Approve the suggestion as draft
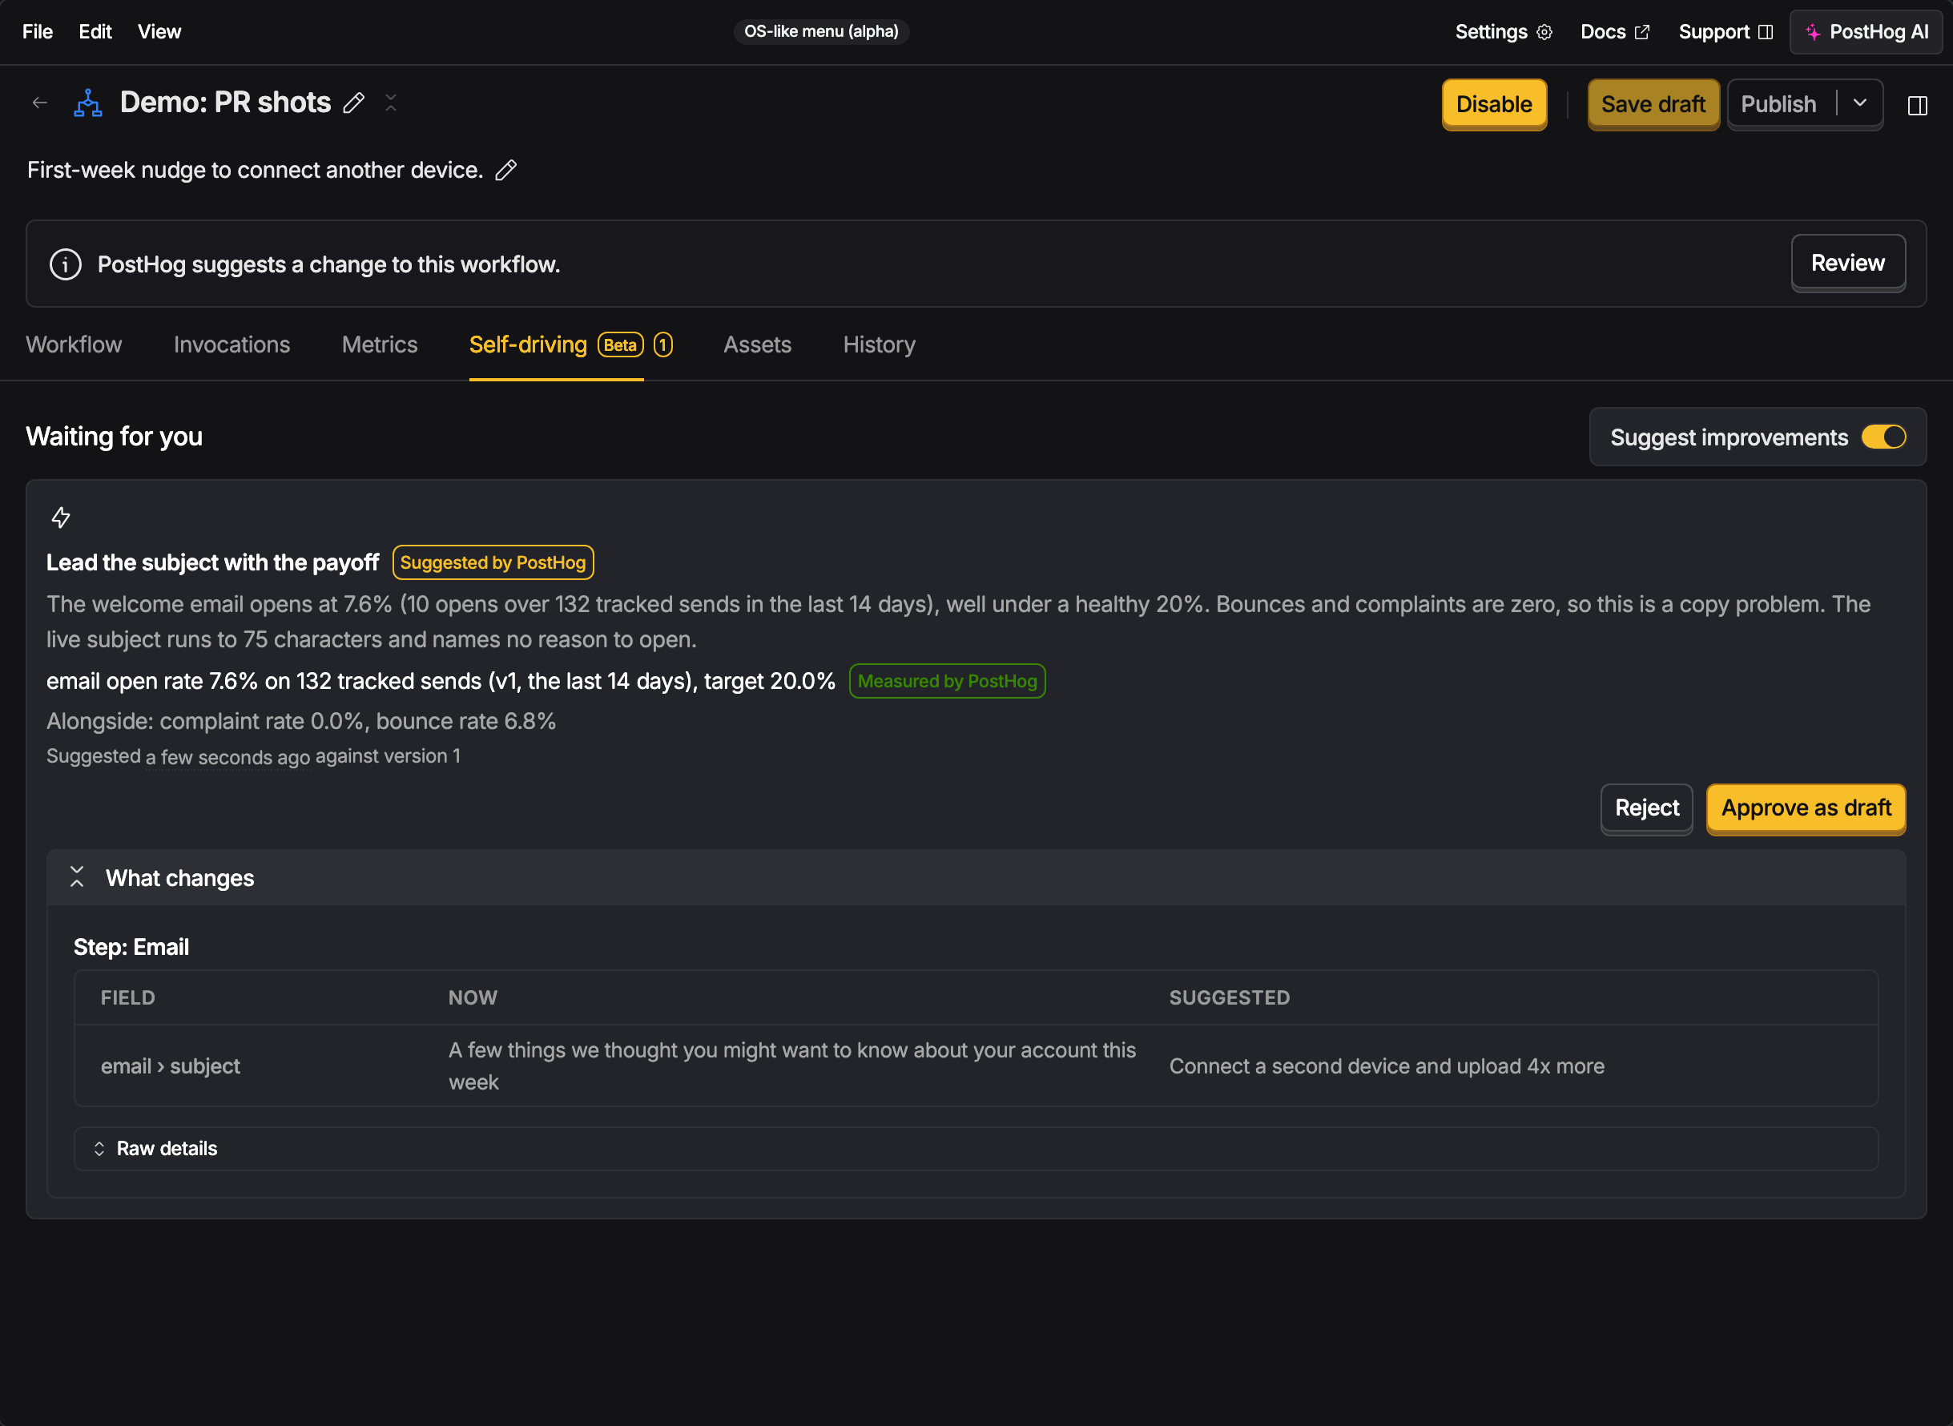Image resolution: width=1953 pixels, height=1426 pixels. tap(1806, 808)
